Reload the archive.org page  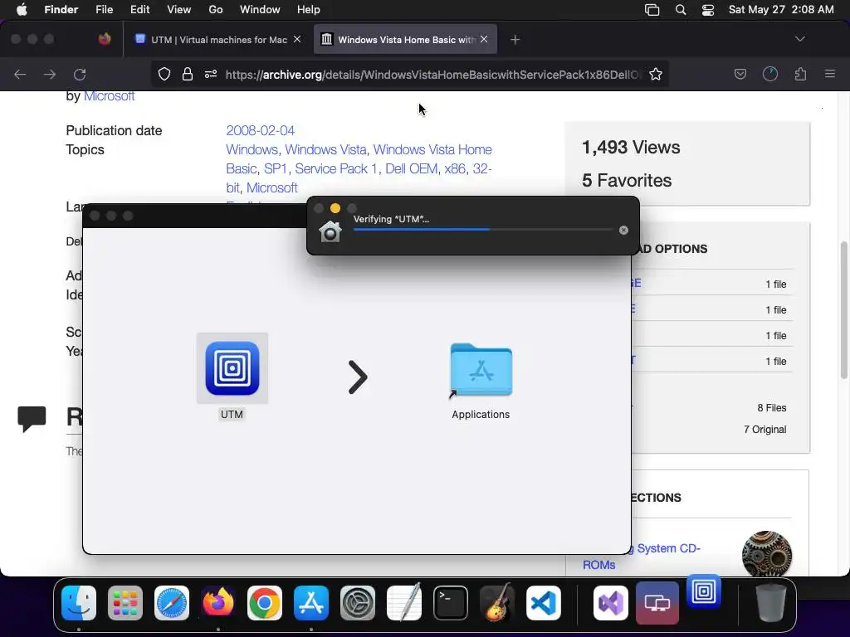pyautogui.click(x=80, y=74)
